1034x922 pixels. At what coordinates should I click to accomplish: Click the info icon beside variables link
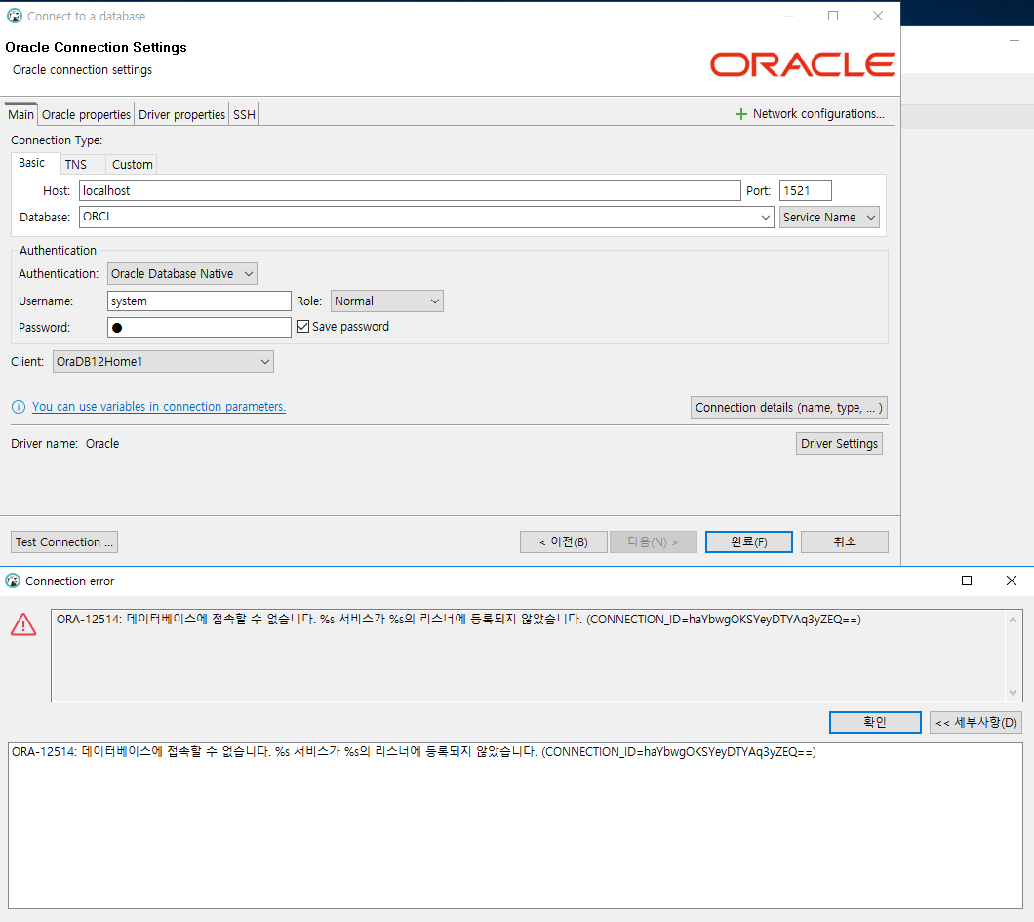click(19, 407)
